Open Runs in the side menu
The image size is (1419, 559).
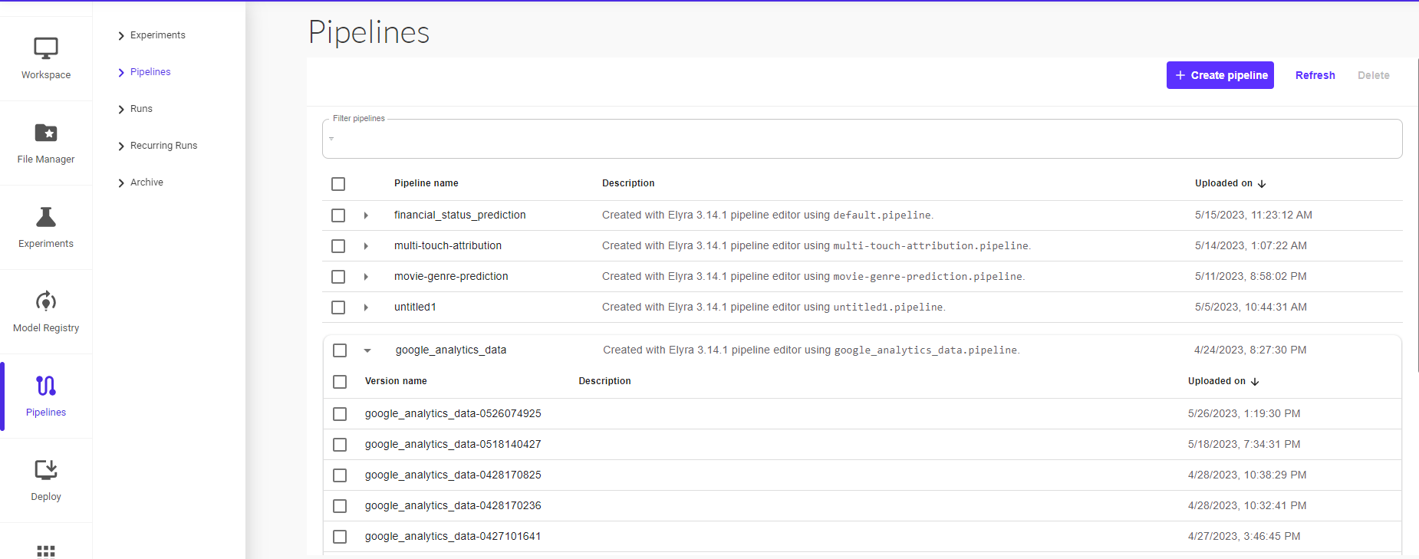pyautogui.click(x=141, y=109)
